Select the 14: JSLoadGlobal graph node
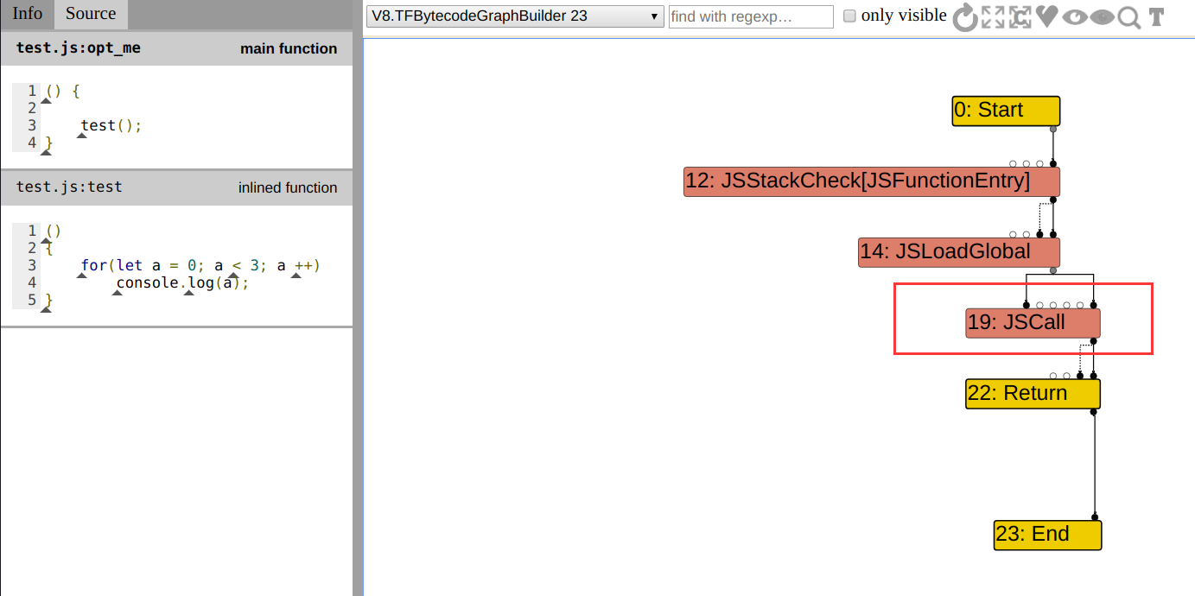Image resolution: width=1195 pixels, height=596 pixels. click(958, 252)
